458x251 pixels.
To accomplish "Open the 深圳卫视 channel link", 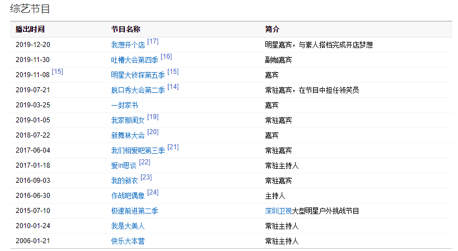I will [x=278, y=211].
